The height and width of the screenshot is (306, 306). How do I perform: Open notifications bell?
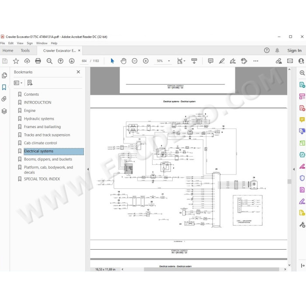[x=277, y=51]
